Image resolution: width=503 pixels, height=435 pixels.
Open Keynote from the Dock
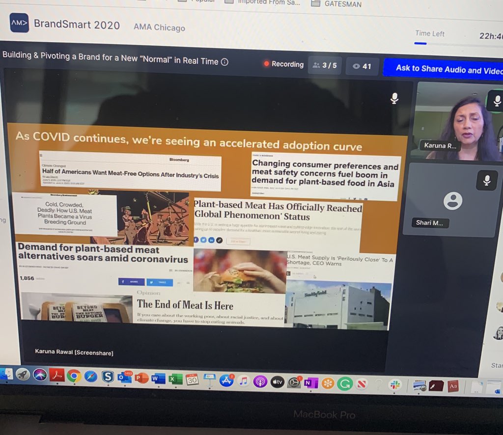coord(209,380)
